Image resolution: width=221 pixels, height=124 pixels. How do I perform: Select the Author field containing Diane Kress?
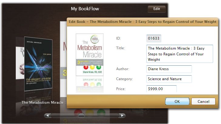tap(169, 69)
